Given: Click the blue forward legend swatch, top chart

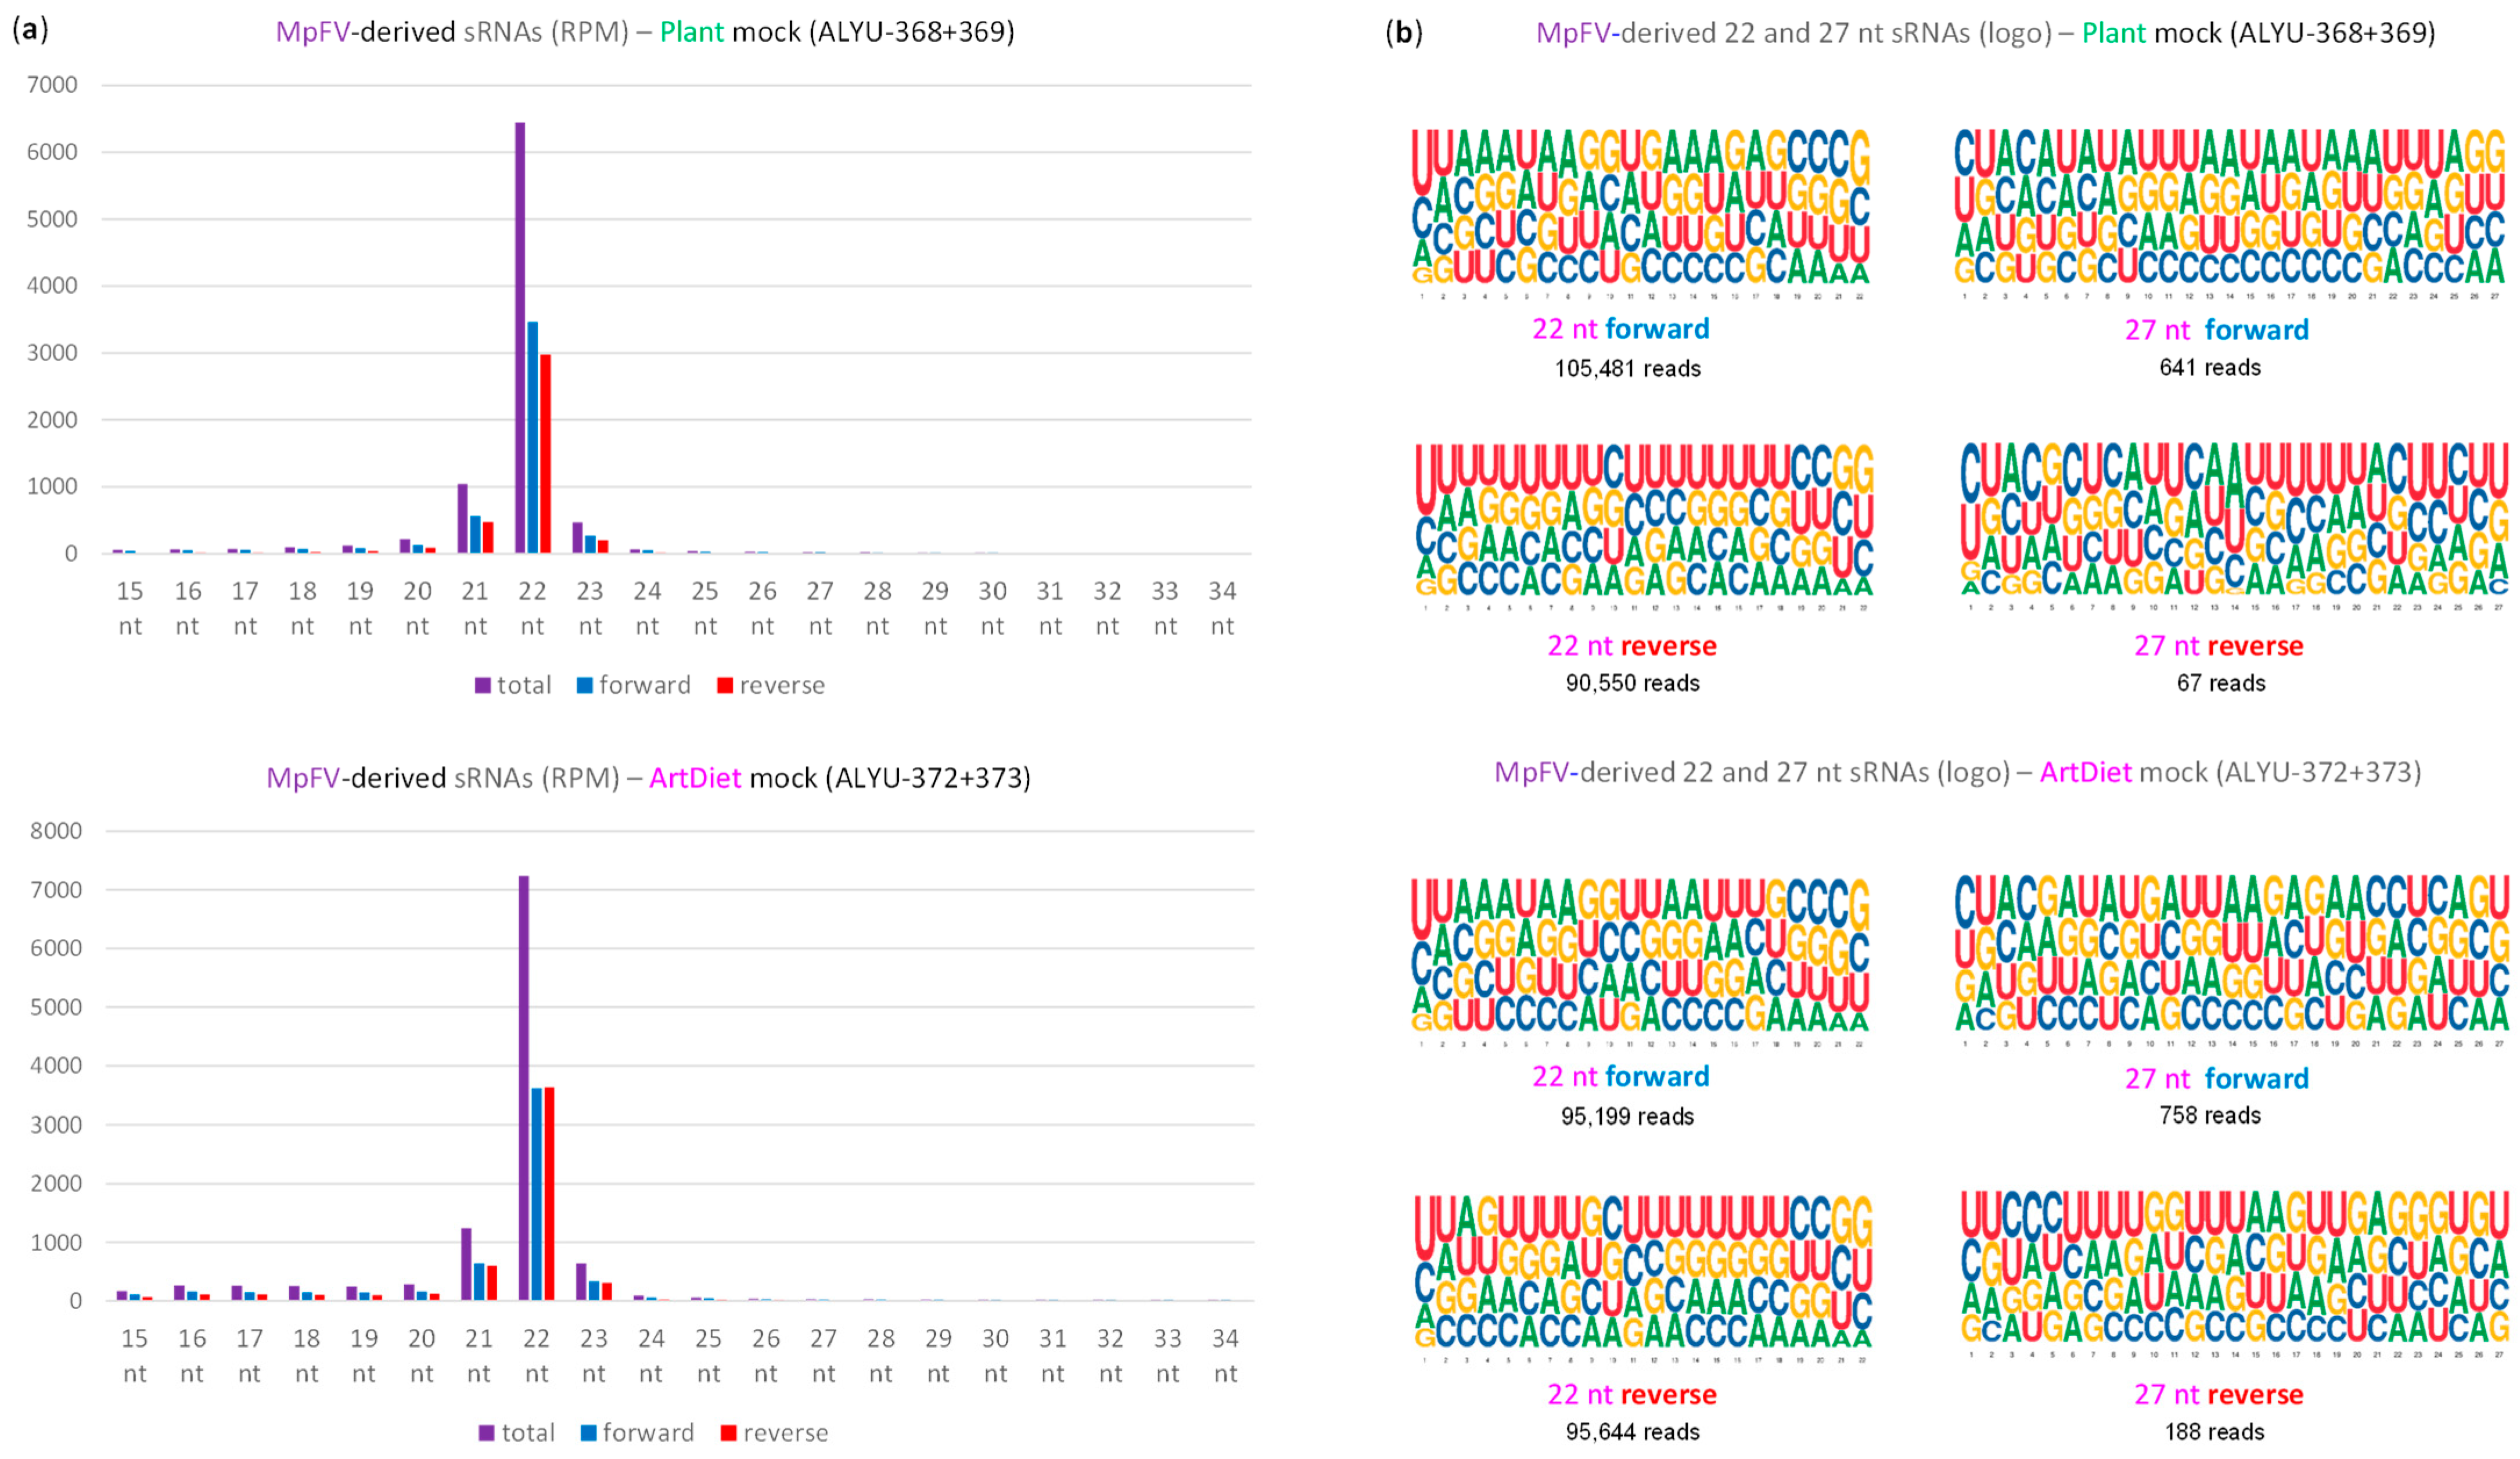Looking at the screenshot, I should (585, 686).
